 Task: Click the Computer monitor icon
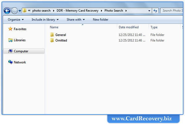coord(10,51)
